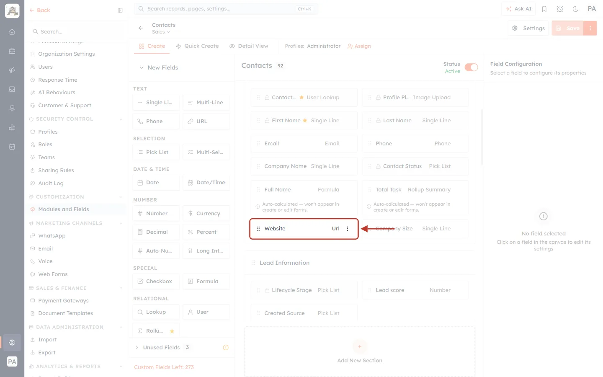
Task: Toggle the Active status switch
Action: pos(471,67)
